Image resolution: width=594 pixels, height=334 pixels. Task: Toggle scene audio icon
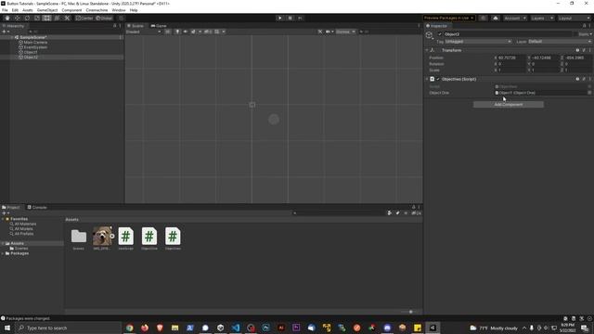coord(186,32)
